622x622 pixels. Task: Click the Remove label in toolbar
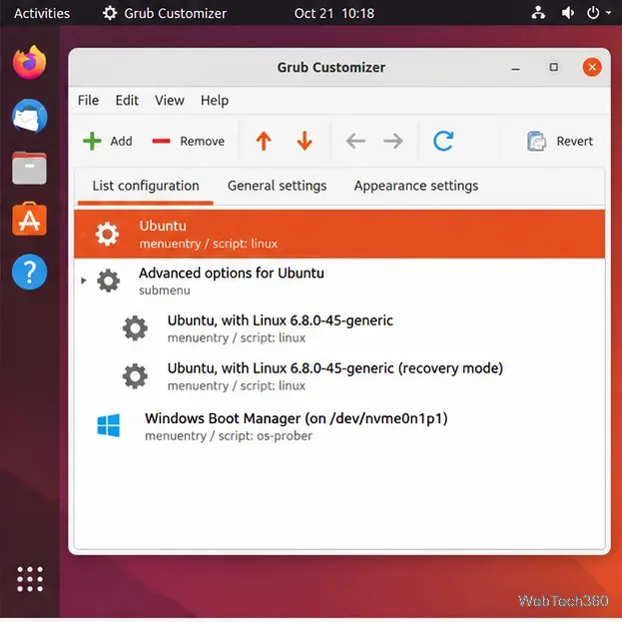203,141
